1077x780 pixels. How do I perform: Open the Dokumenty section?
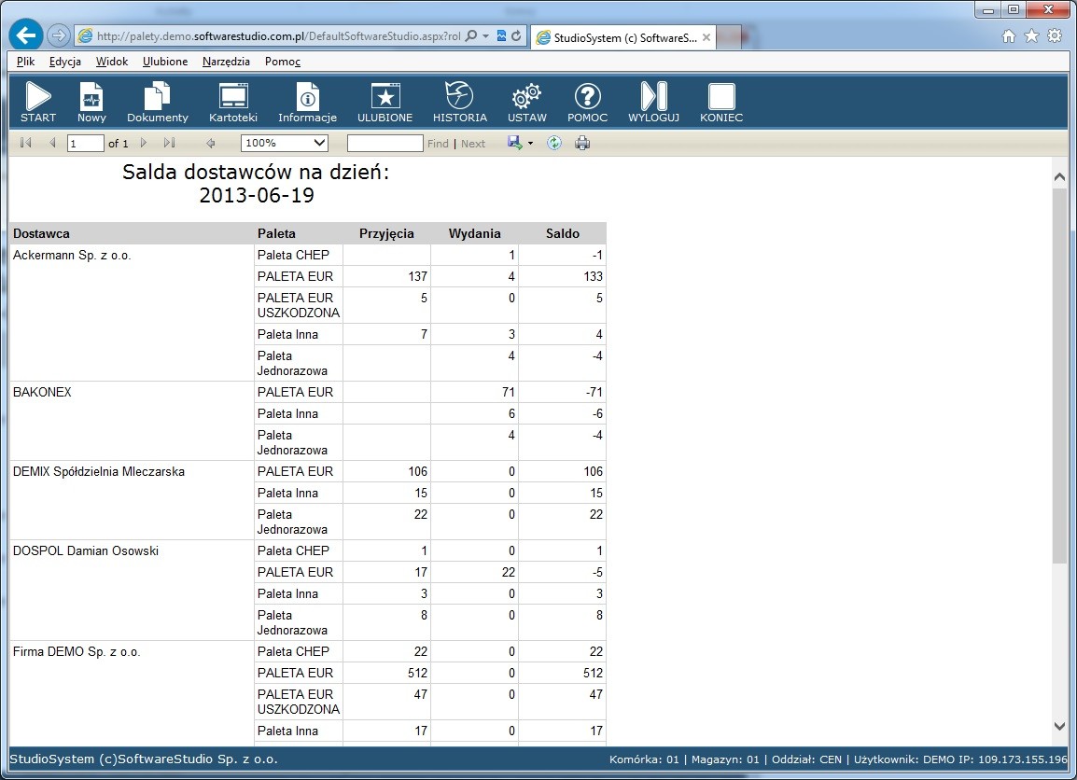point(158,103)
